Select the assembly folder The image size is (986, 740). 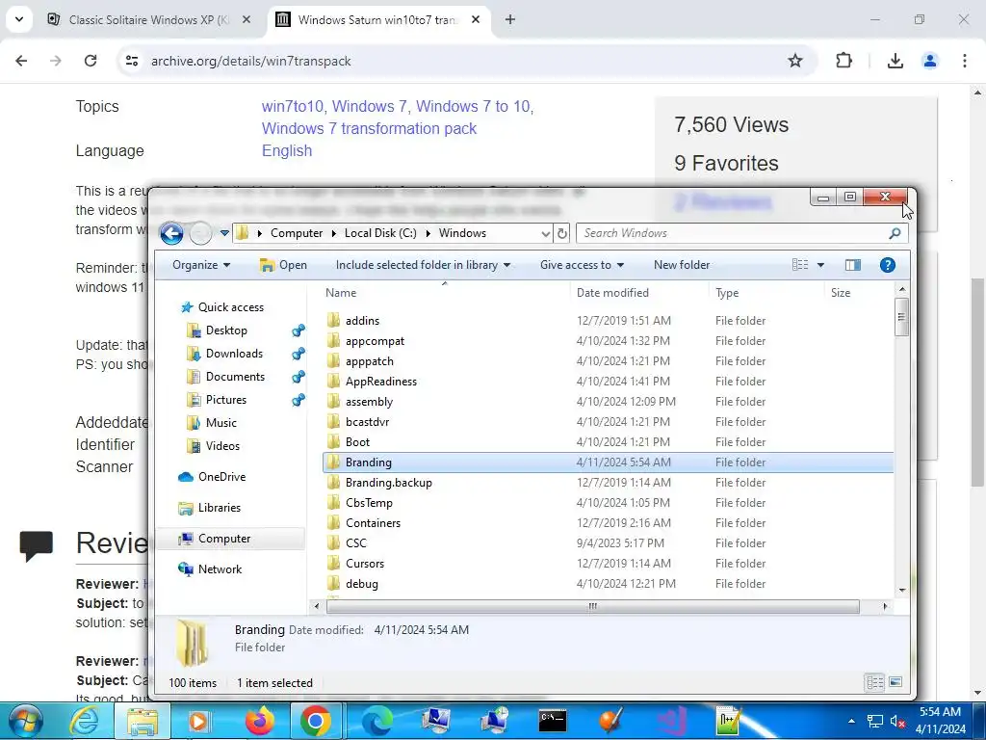point(608,402)
